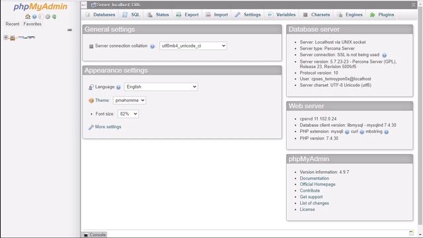Open MySQL documentation page icon in sidebar
This screenshot has height=238, width=423.
pos(41,17)
